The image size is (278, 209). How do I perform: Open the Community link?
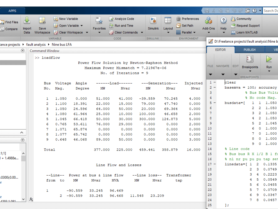[x=241, y=19]
